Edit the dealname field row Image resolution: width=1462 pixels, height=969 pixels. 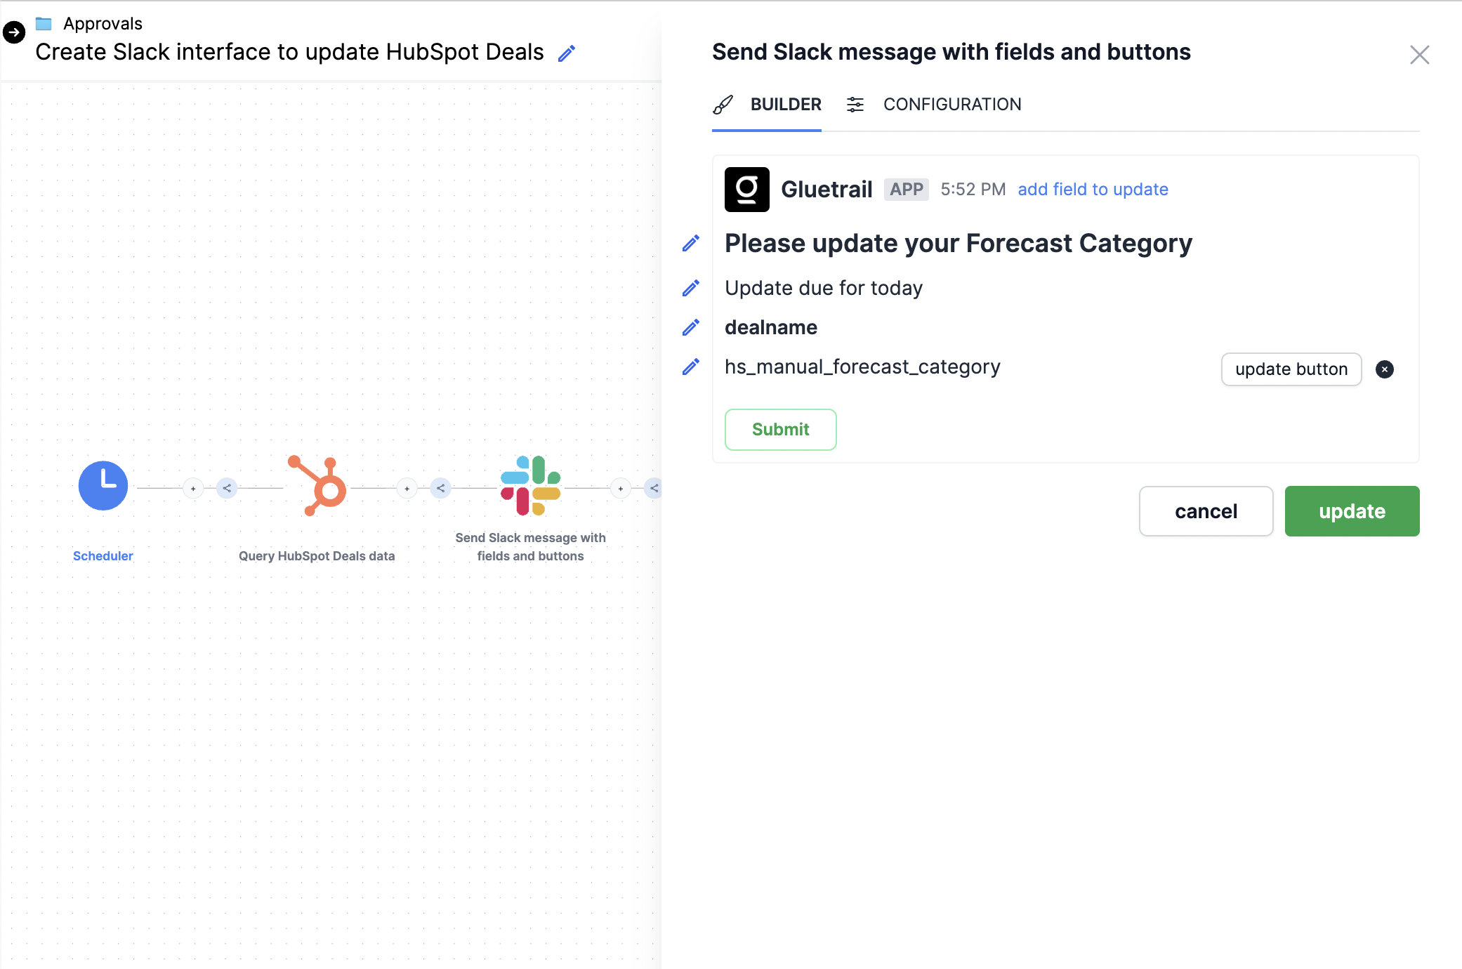[x=691, y=328]
